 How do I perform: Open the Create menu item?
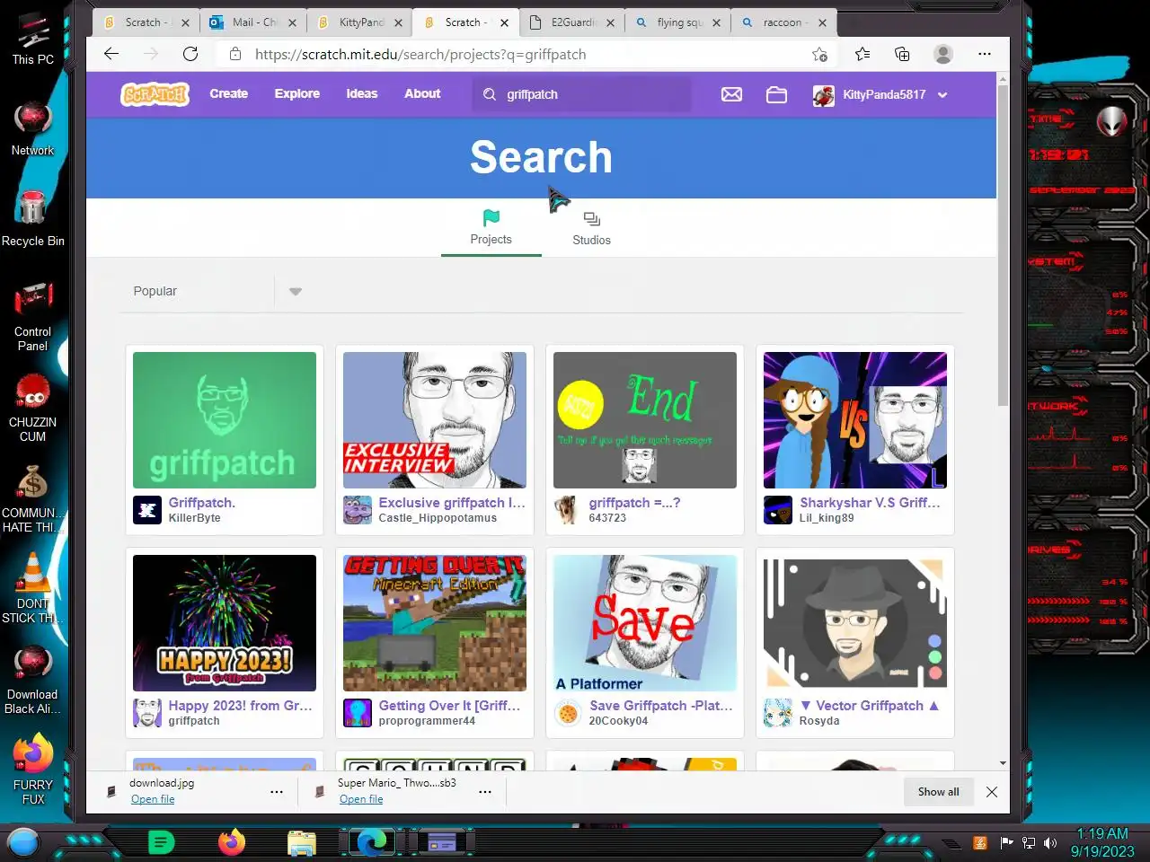pos(229,93)
